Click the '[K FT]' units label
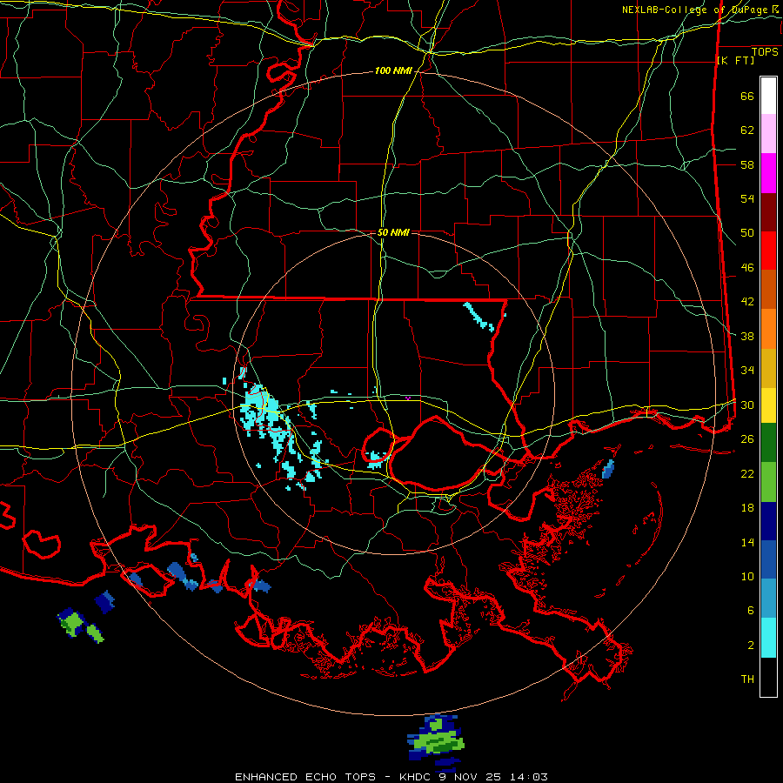The image size is (783, 783). click(x=735, y=60)
